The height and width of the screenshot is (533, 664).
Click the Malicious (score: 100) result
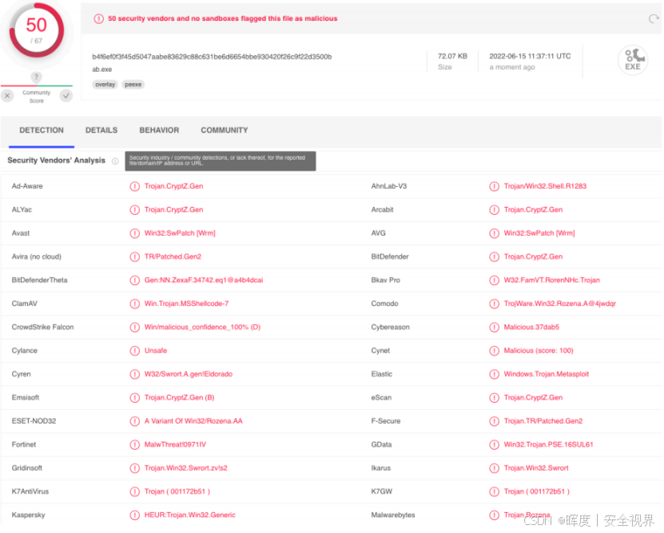coord(539,351)
